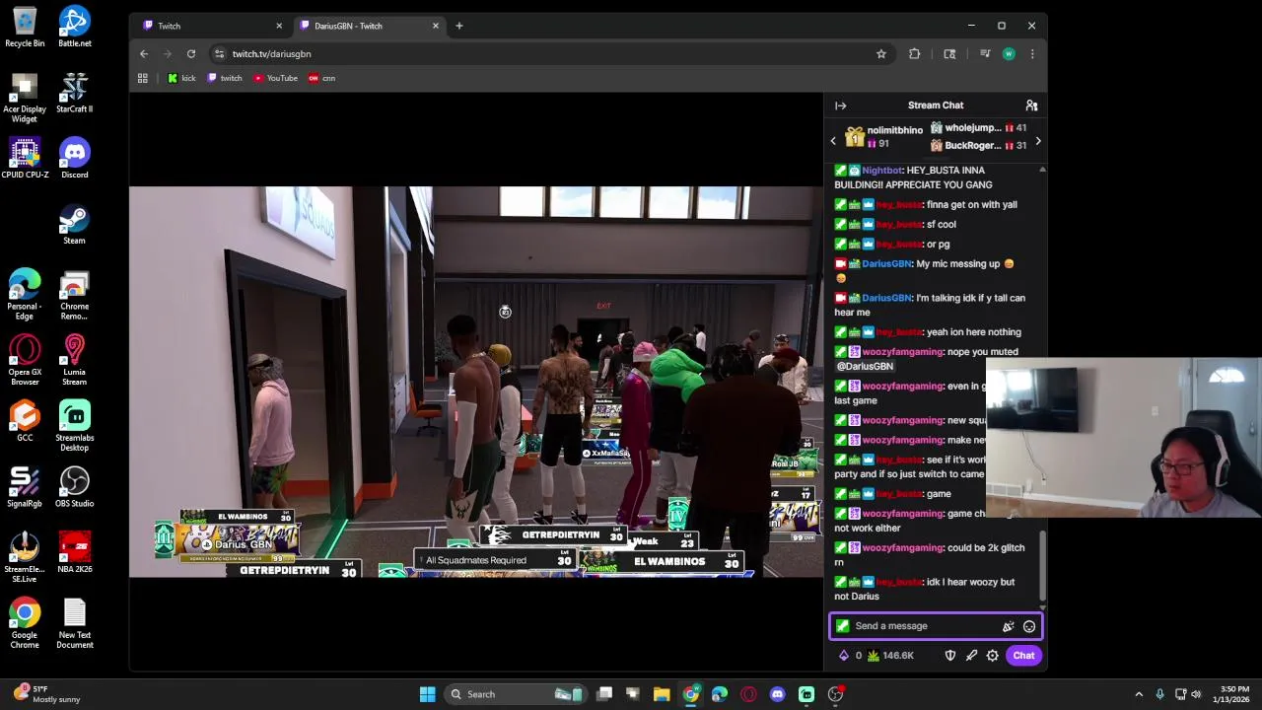The height and width of the screenshot is (710, 1262).
Task: Open the chat community users list
Action: pos(1031,106)
